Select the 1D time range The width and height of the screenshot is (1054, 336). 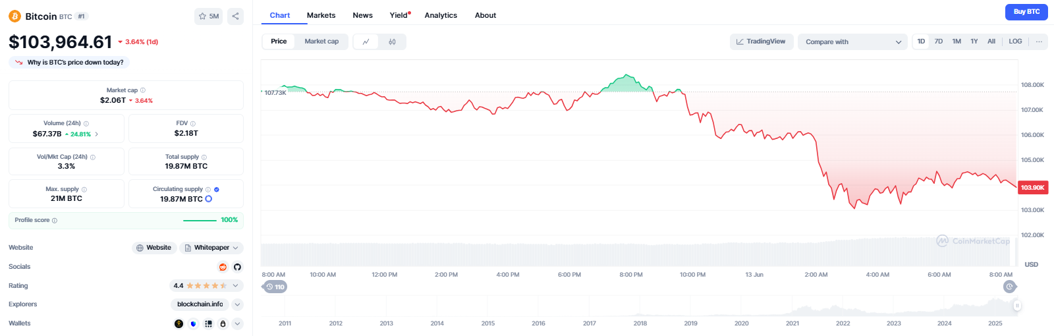click(x=921, y=42)
